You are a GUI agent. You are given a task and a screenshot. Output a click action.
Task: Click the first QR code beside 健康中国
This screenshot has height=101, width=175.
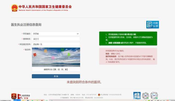[x=145, y=96]
